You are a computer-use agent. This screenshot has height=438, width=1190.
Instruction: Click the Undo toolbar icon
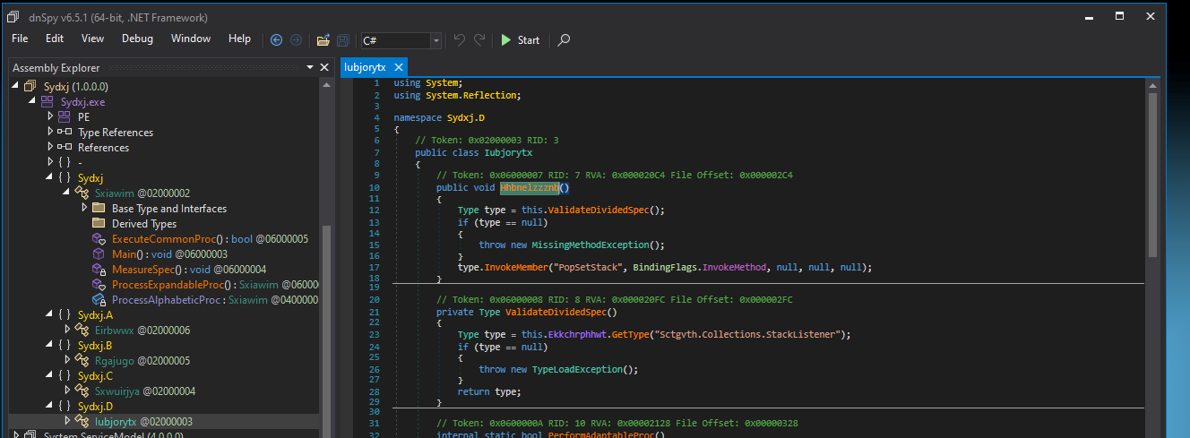click(x=460, y=39)
